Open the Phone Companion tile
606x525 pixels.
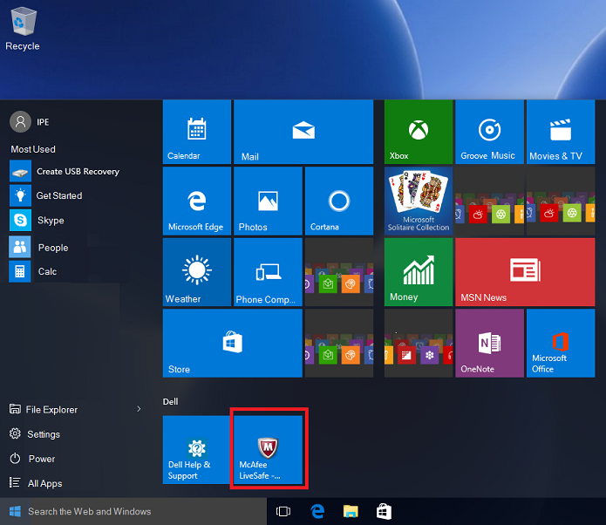click(x=268, y=272)
